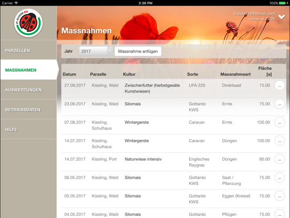
Task: Open options for the 06.05.2017 Saat / Pflanzung row
Action: click(x=279, y=177)
